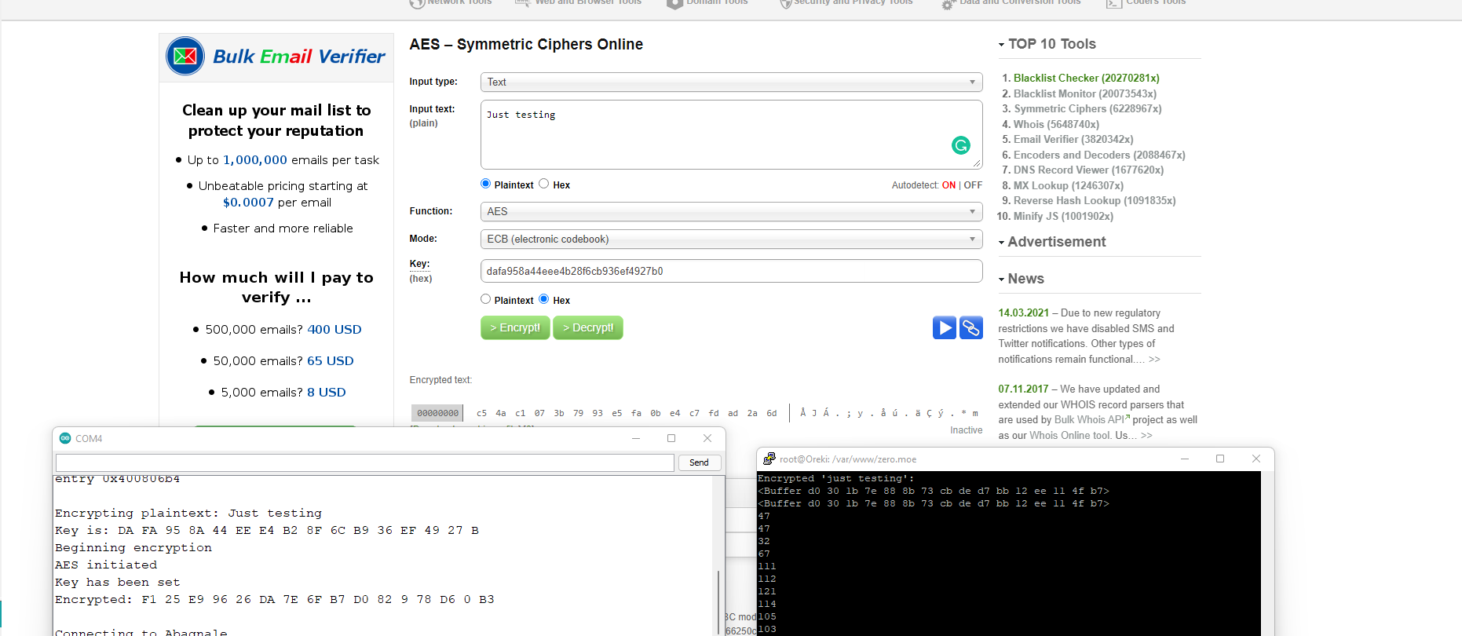The height and width of the screenshot is (636, 1462).
Task: Open the Coders Tools menu
Action: pos(1156,2)
